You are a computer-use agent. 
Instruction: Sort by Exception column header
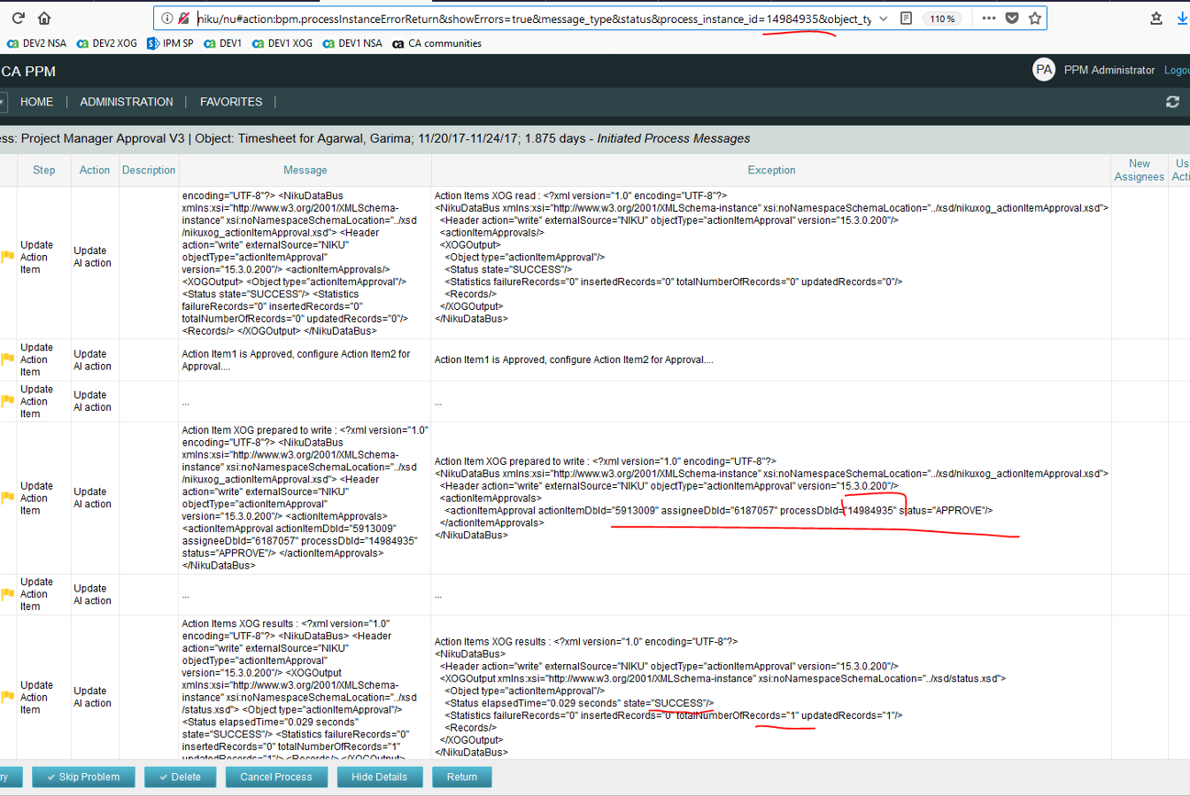771,170
